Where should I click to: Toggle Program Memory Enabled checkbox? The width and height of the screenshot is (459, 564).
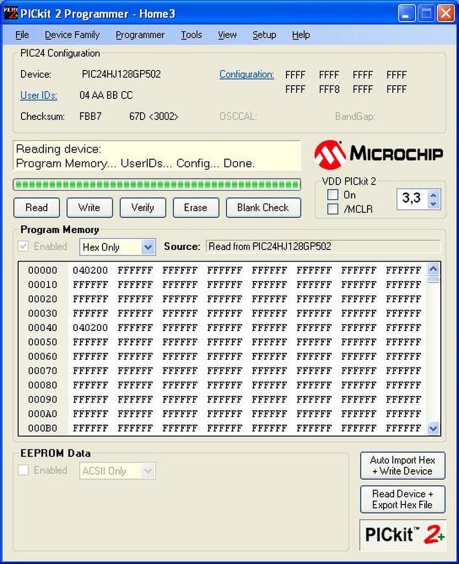pyautogui.click(x=23, y=246)
